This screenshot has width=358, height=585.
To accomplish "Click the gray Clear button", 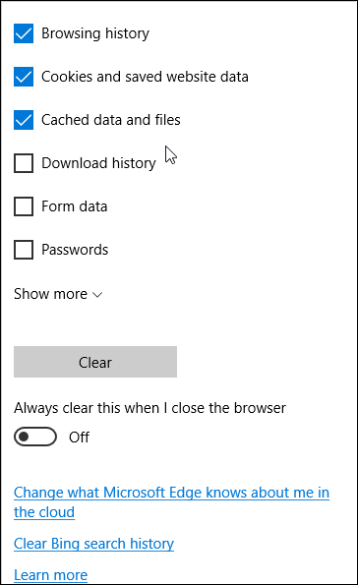I will click(x=95, y=362).
